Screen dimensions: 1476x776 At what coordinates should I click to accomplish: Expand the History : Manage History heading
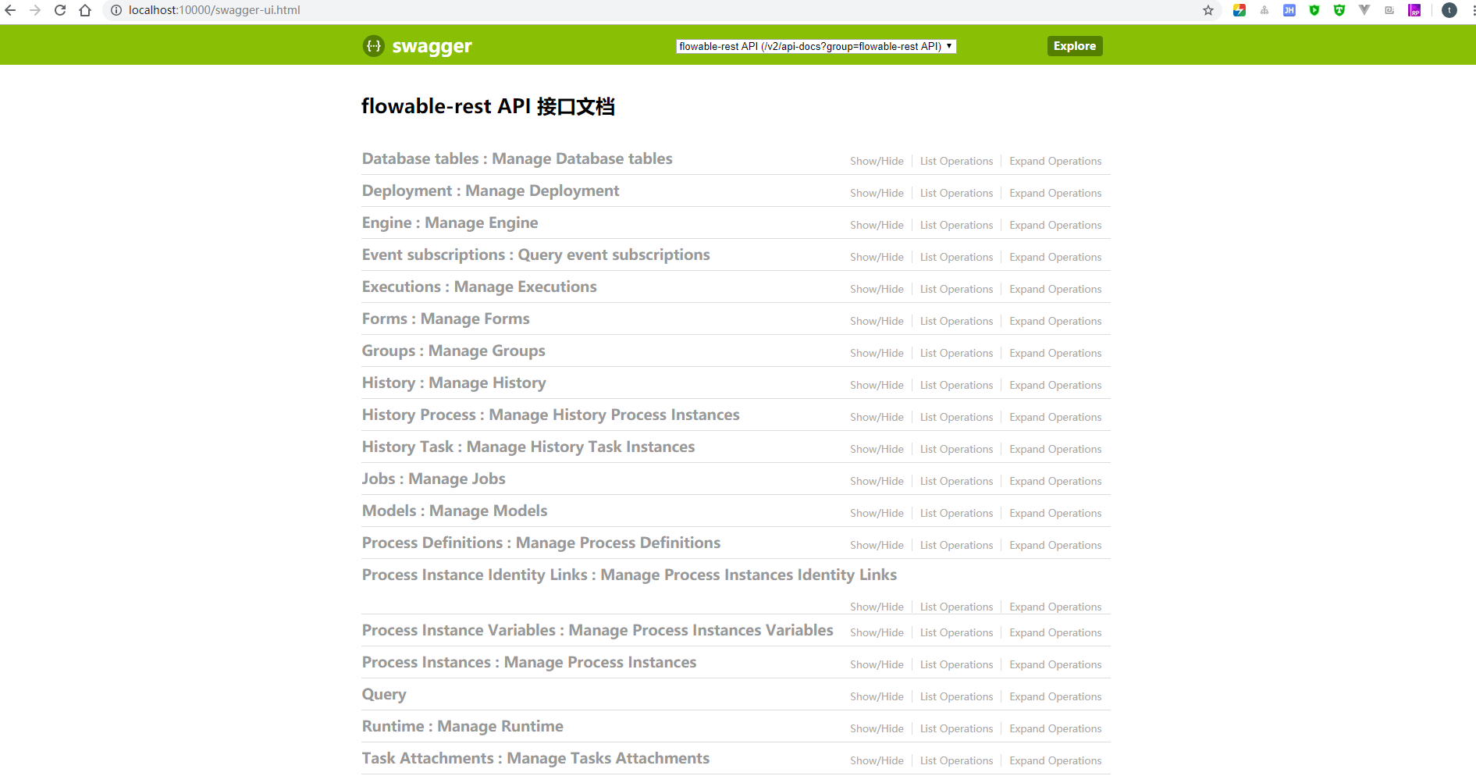pyautogui.click(x=453, y=383)
